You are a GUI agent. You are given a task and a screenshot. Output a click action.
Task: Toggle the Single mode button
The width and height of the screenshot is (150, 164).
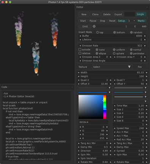click(x=141, y=14)
